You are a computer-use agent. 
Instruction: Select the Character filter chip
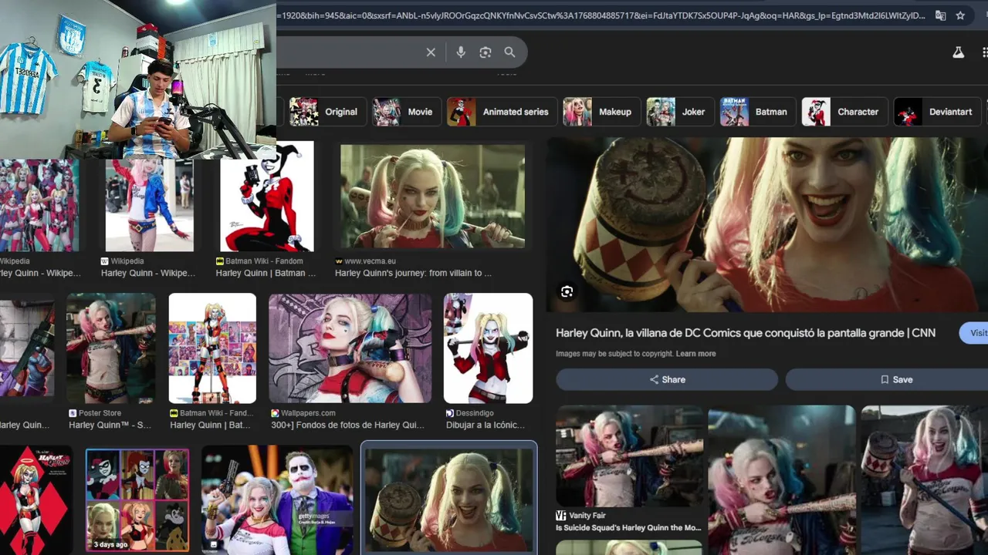pos(844,112)
